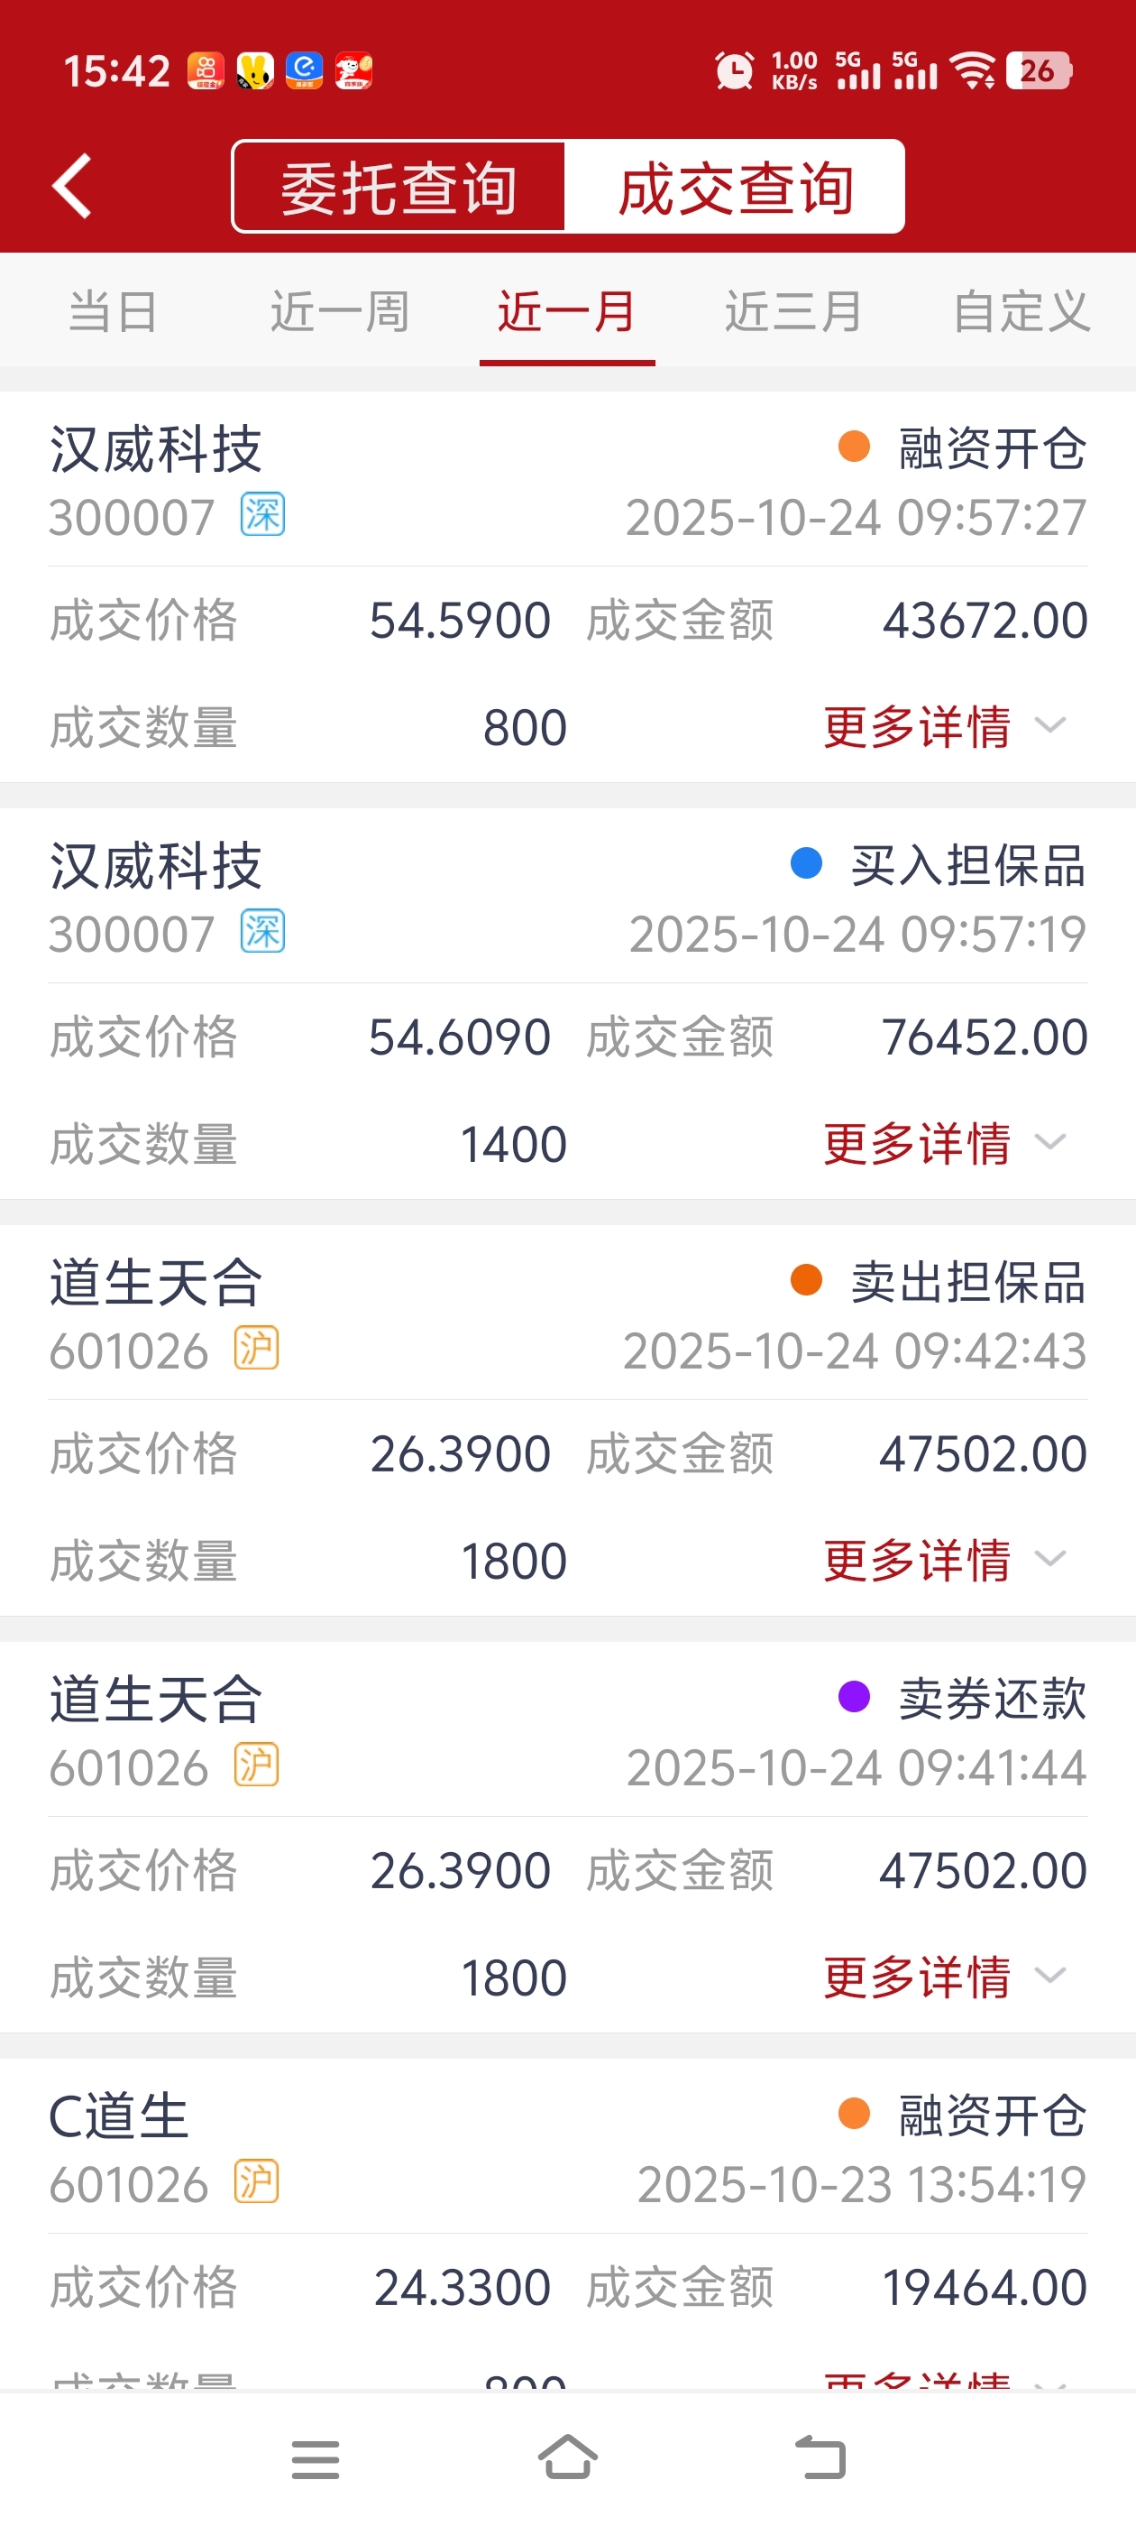1136x2526 pixels.
Task: Tap the C道生 stock name
Action: pos(119,2116)
